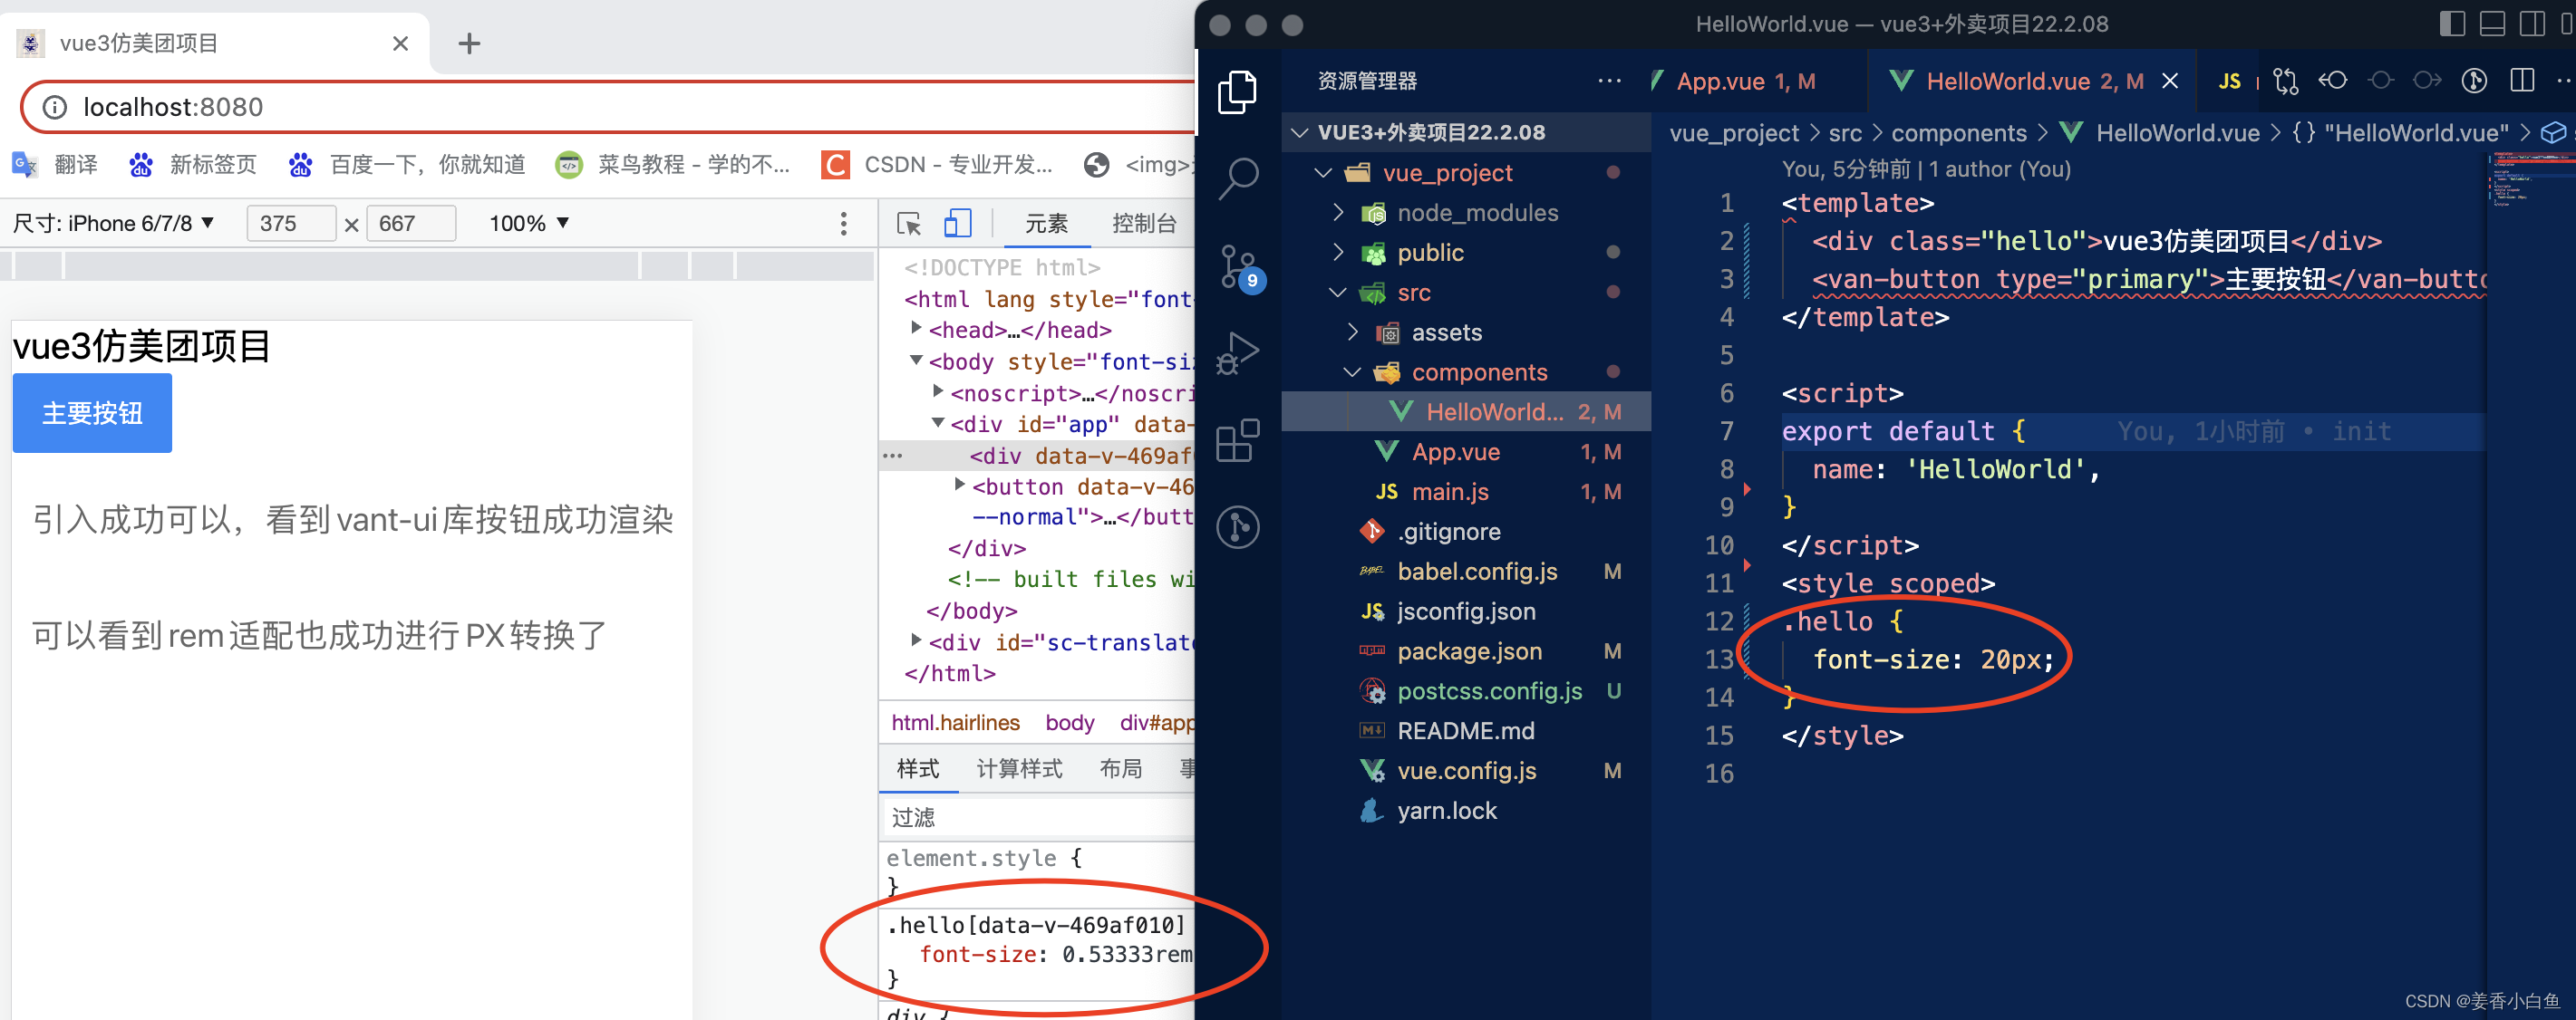Close the HelloWorld.vue editor tab
The image size is (2576, 1020).
2169,81
